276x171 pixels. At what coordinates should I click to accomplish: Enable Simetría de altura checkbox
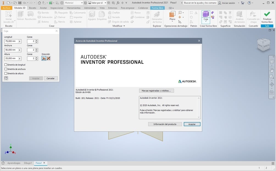tap(6, 73)
